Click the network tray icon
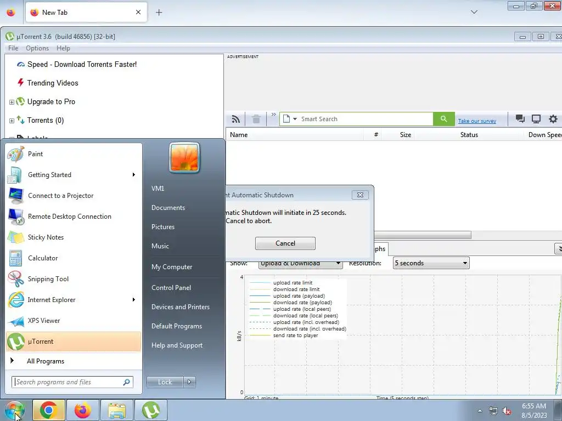Image resolution: width=562 pixels, height=421 pixels. pos(493,411)
